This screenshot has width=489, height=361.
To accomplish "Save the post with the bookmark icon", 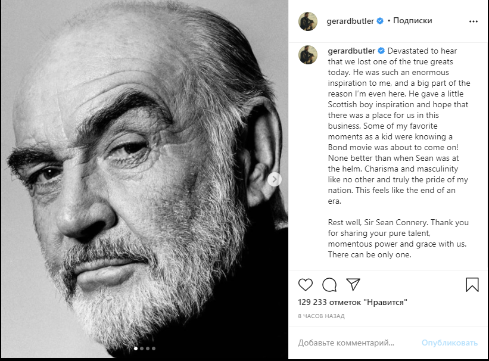I will [472, 285].
